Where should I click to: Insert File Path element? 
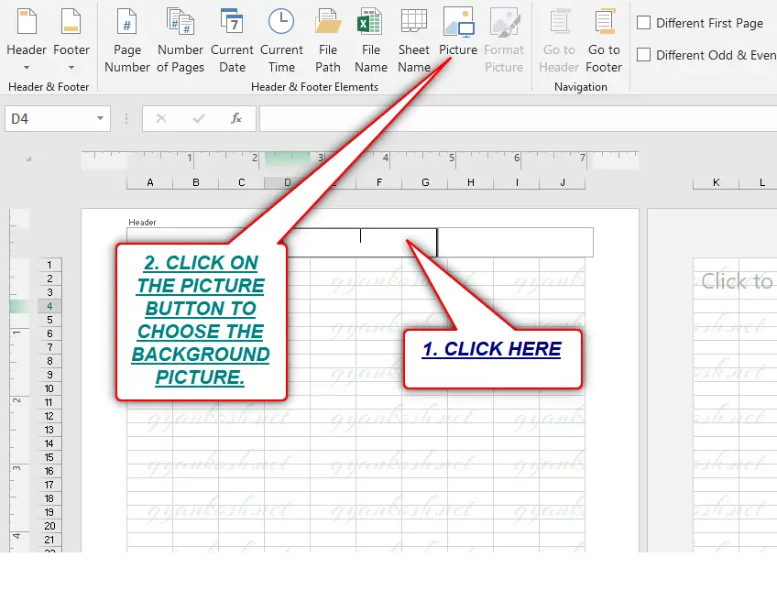(x=327, y=39)
